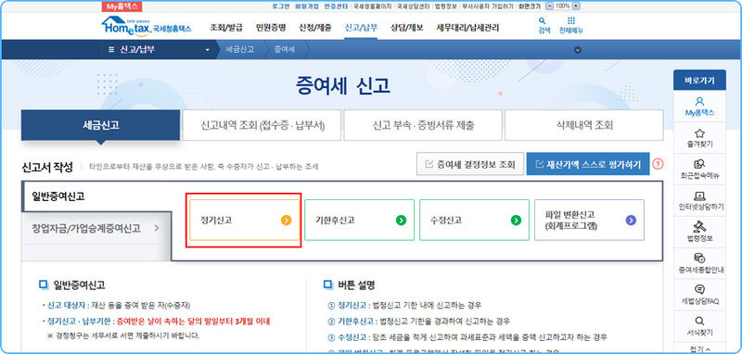Click green arrow icon on 수정신고
This screenshot has width=742, height=354.
(517, 220)
